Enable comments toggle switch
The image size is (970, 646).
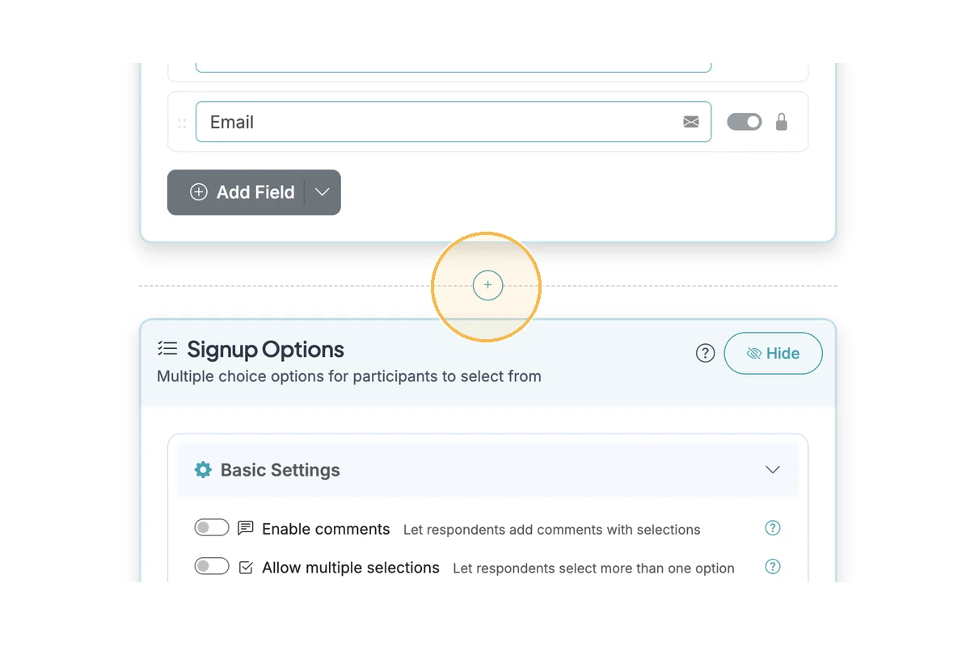(212, 528)
